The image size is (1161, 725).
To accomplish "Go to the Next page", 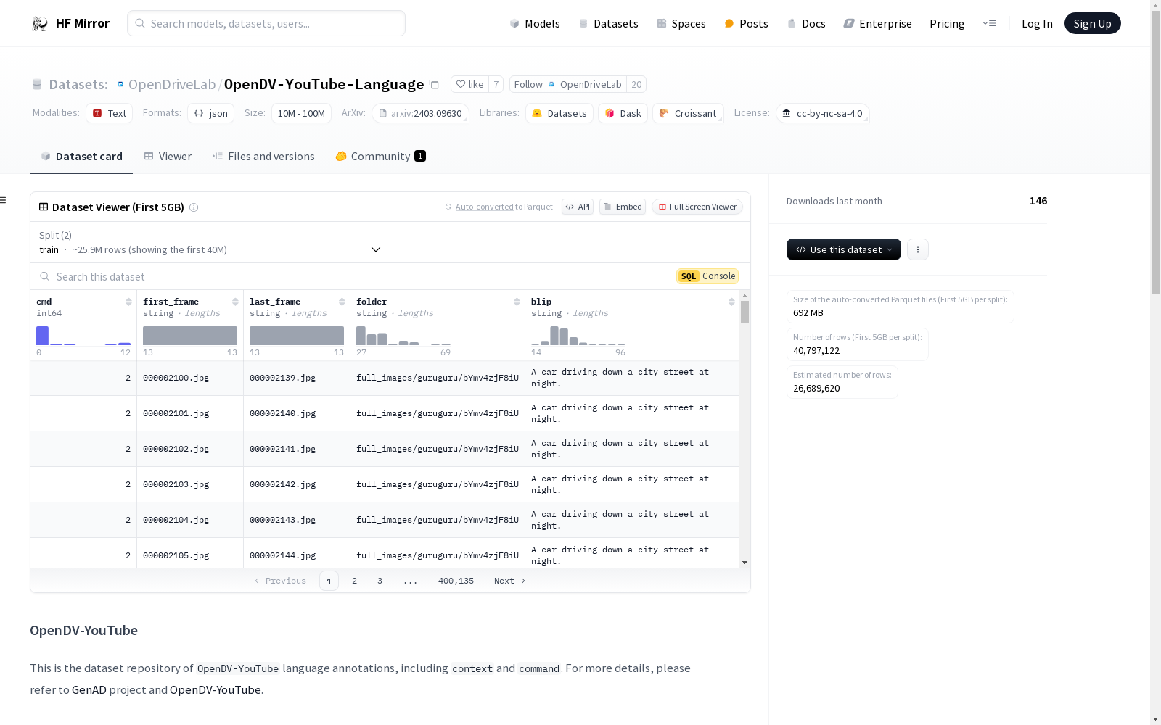I will [509, 581].
